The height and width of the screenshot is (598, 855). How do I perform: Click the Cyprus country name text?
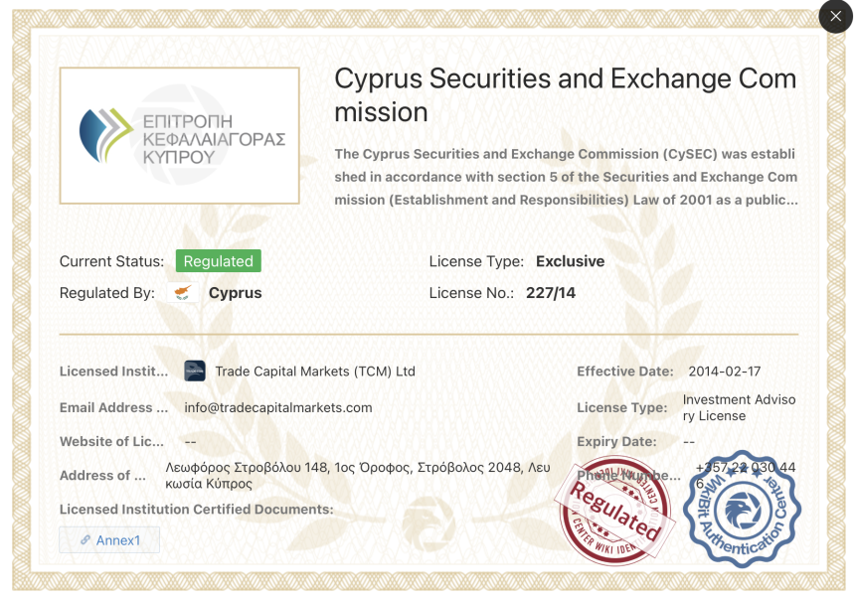pyautogui.click(x=235, y=293)
